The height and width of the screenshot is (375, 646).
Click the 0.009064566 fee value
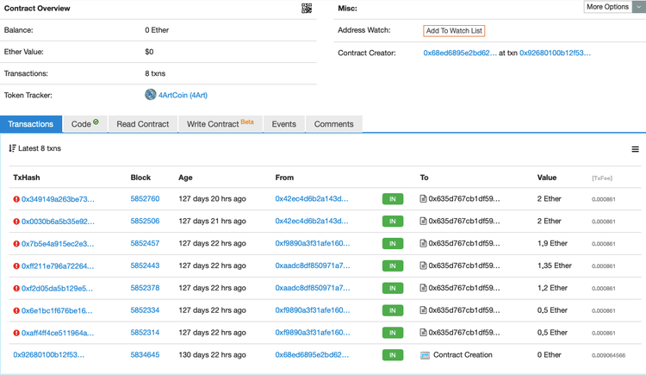point(608,355)
